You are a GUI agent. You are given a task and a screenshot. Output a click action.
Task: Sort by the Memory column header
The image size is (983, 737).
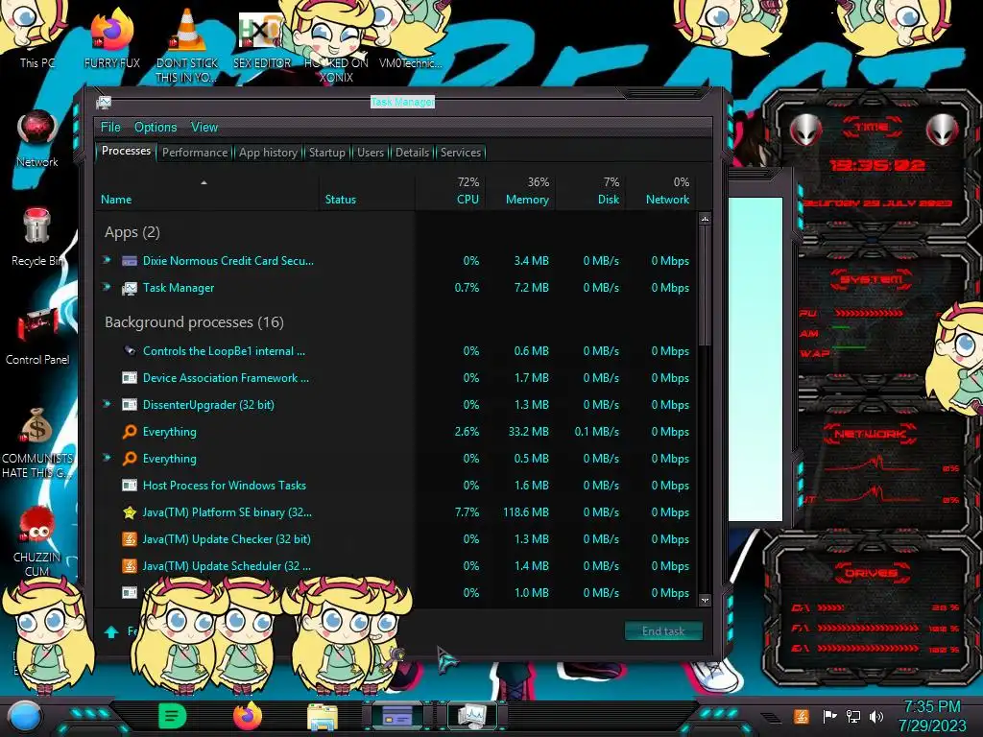[520, 191]
